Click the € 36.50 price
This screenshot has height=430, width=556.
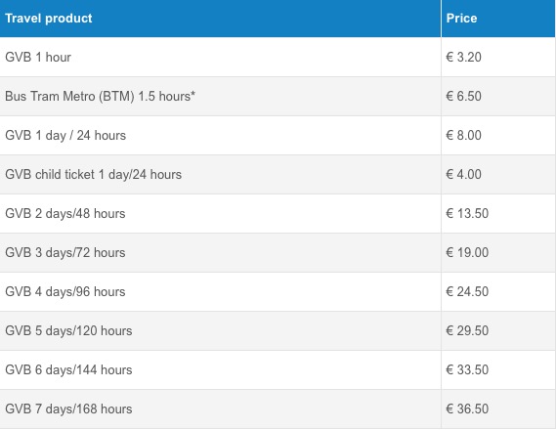coord(467,408)
